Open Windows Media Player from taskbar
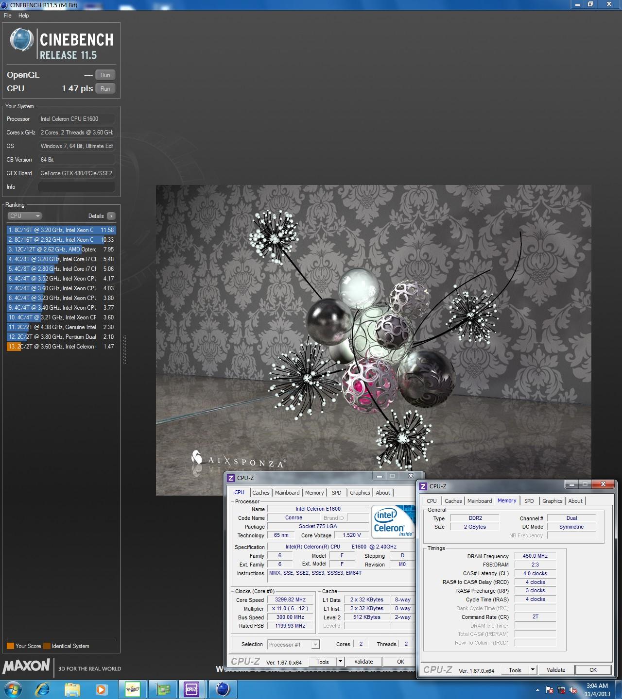This screenshot has height=699, width=622. (102, 689)
